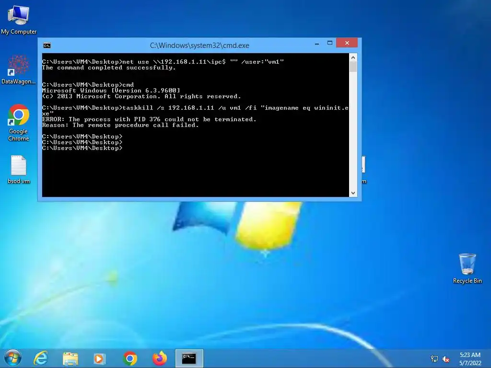Click the cmd vertical scrollbar thumb

353,67
